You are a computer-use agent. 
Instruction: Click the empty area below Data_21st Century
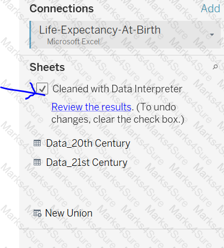coord(121,187)
